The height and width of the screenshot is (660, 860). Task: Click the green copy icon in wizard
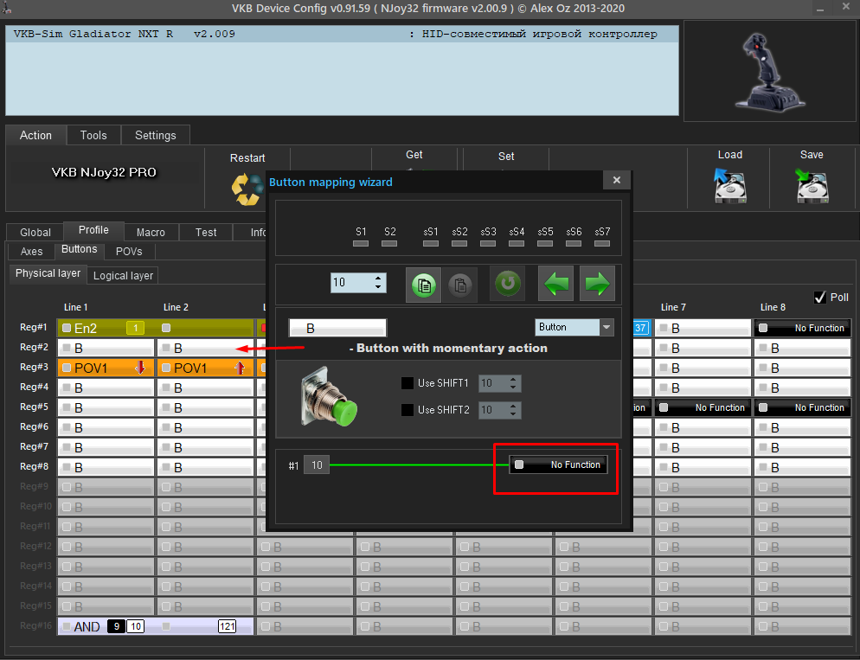pos(423,285)
